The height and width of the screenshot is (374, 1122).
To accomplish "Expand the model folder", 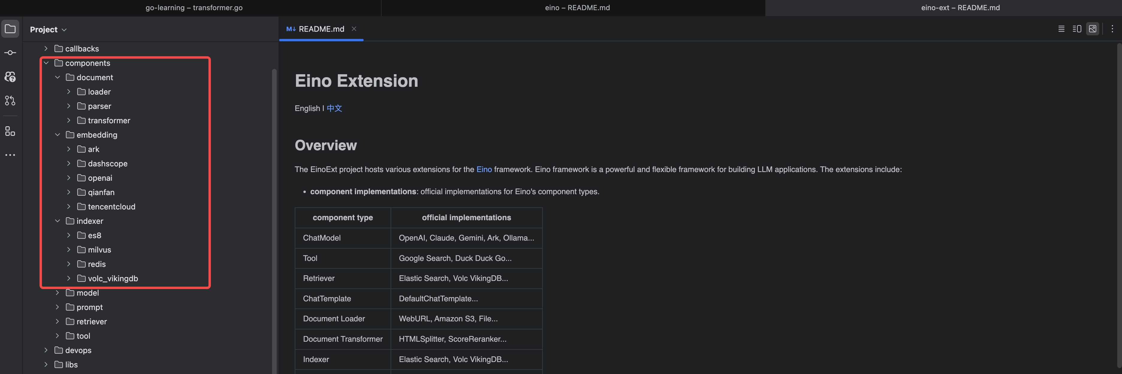I will coord(58,293).
